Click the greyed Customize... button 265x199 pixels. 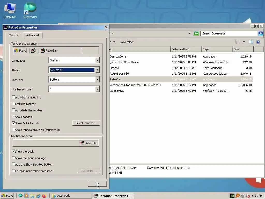pyautogui.click(x=89, y=171)
